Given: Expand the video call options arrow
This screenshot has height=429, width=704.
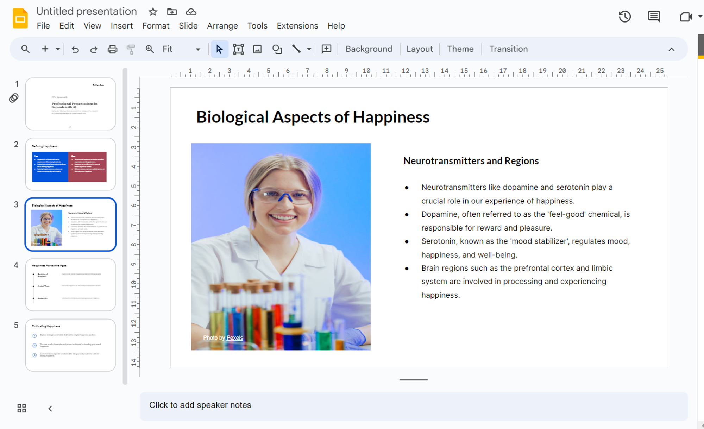Looking at the screenshot, I should pos(700,17).
